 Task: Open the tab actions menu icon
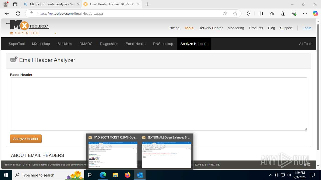pos(15,4)
